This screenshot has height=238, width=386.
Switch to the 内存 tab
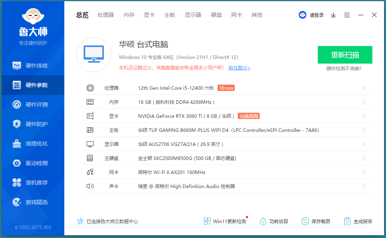(x=129, y=15)
